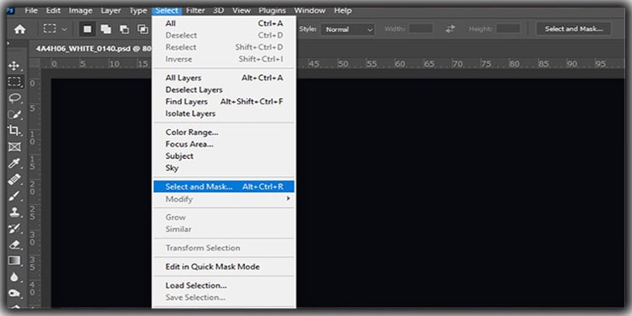Image resolution: width=632 pixels, height=316 pixels.
Task: Choose Load Selection menu entry
Action: pos(224,285)
